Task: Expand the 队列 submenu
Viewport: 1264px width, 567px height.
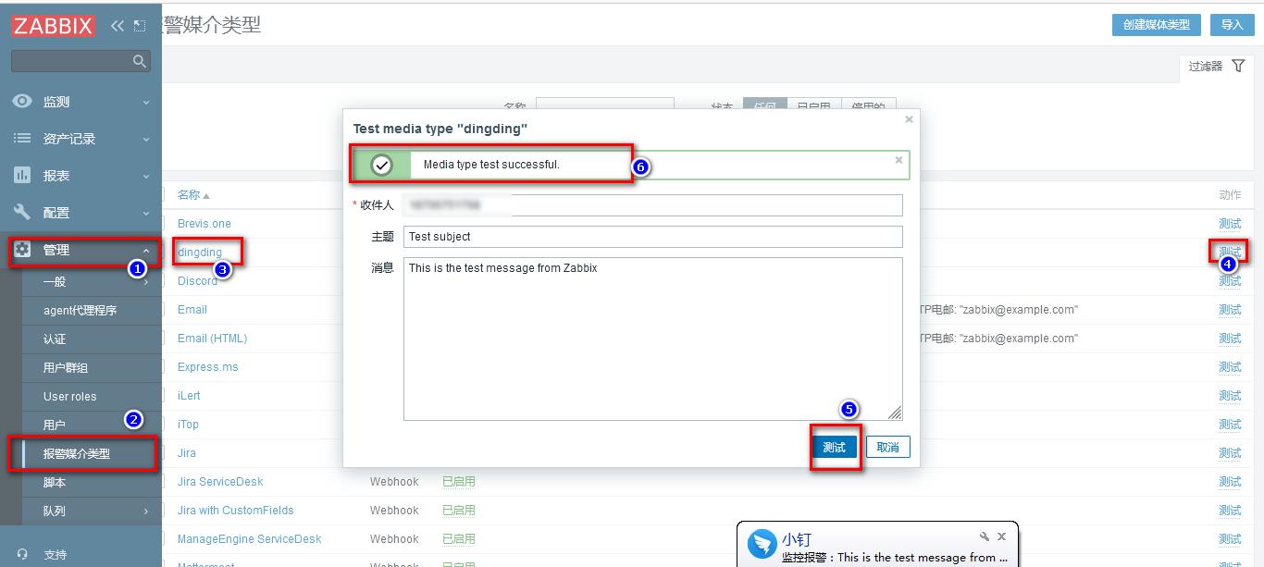Action: [91, 511]
